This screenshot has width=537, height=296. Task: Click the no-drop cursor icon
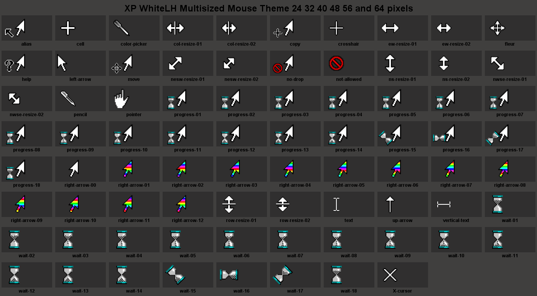pos(283,63)
